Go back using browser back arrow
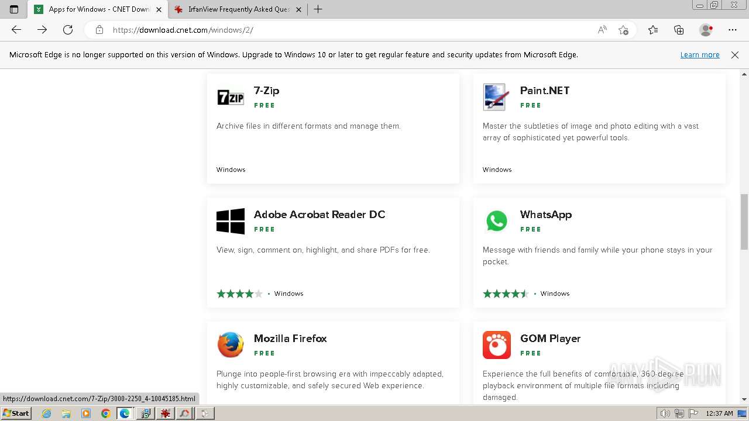Image resolution: width=749 pixels, height=421 pixels. point(16,30)
